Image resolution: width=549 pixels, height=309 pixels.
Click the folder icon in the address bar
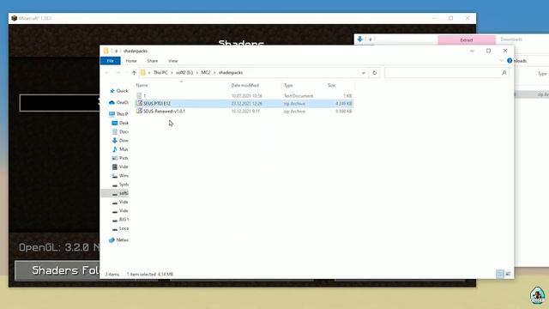coord(143,72)
